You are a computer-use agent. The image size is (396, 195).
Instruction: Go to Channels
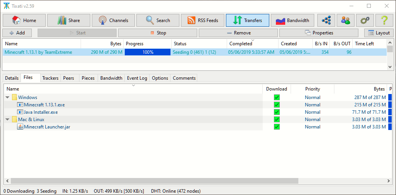pos(114,21)
